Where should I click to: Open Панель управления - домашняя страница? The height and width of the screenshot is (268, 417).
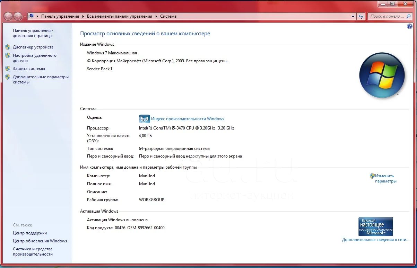(x=33, y=33)
